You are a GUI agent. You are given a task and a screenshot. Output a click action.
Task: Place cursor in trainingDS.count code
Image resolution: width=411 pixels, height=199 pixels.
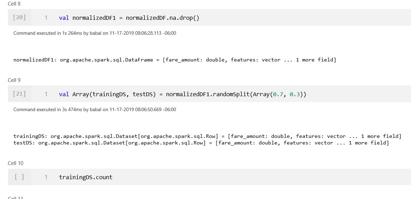coord(86,177)
